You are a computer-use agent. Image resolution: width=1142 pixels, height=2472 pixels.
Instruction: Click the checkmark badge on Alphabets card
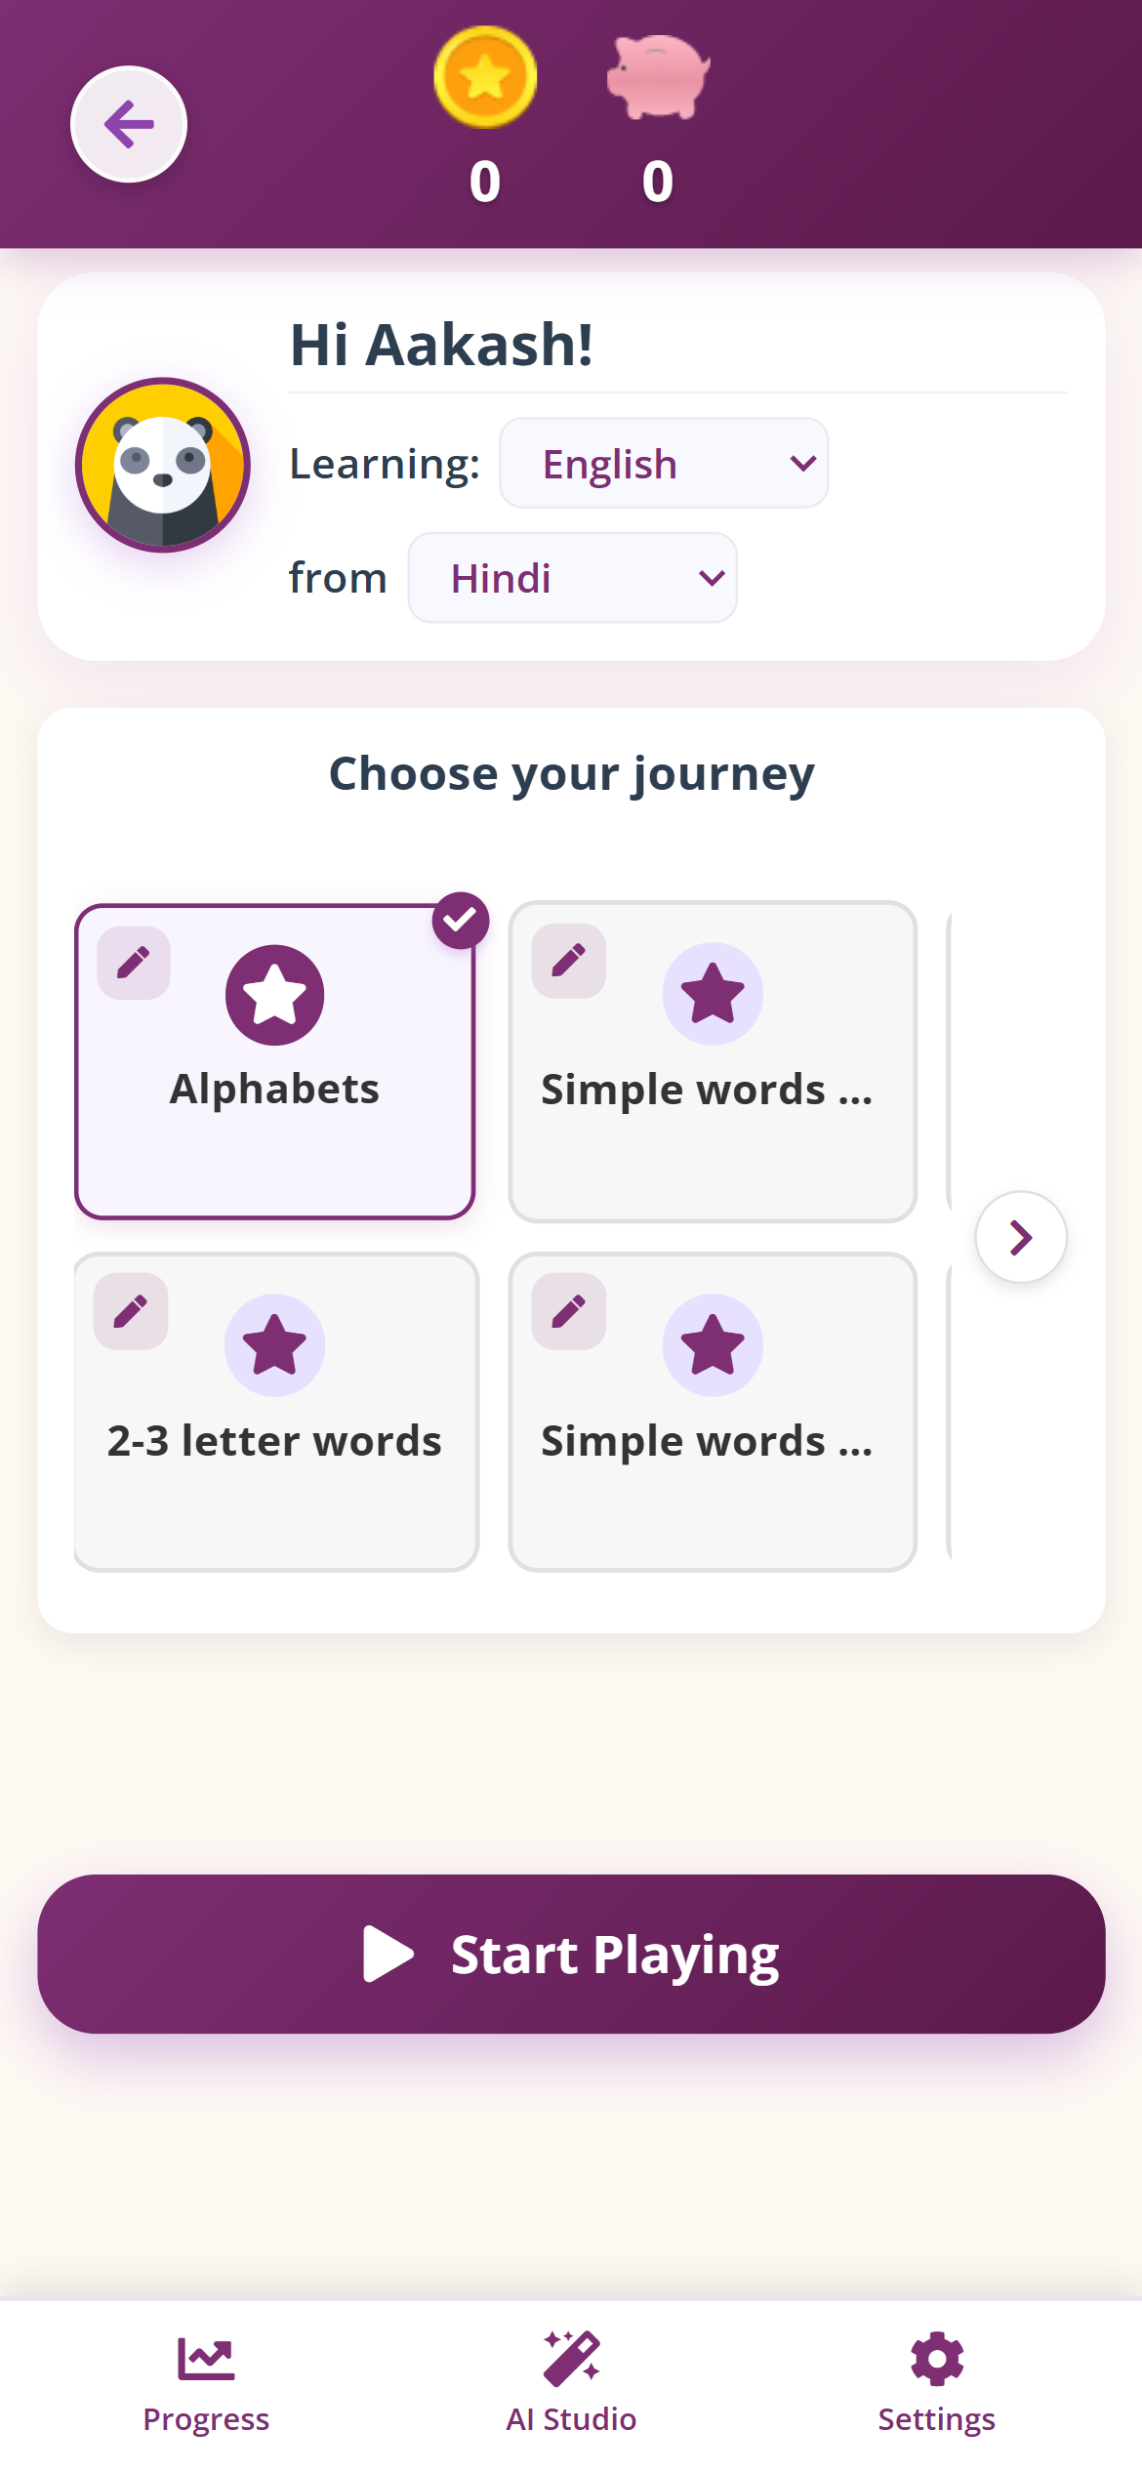tap(460, 918)
